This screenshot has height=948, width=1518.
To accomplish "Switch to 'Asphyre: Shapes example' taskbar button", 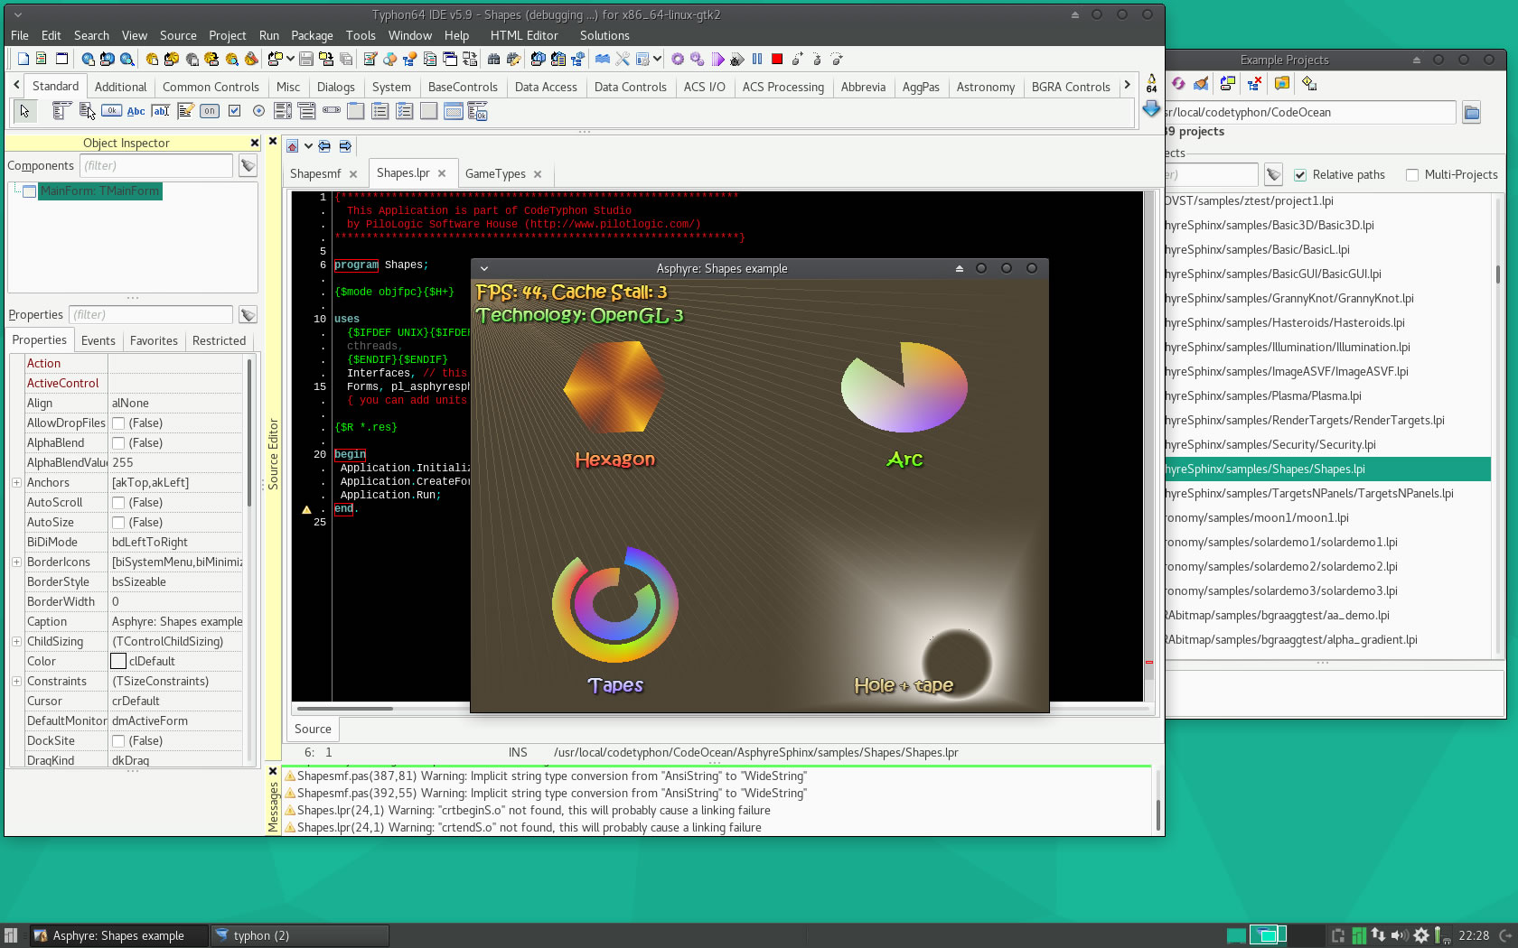I will (x=118, y=935).
